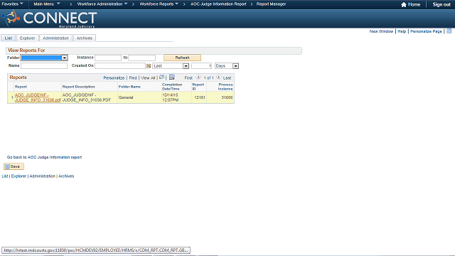Click the bottom Administration link
The width and height of the screenshot is (455, 256).
(x=42, y=176)
